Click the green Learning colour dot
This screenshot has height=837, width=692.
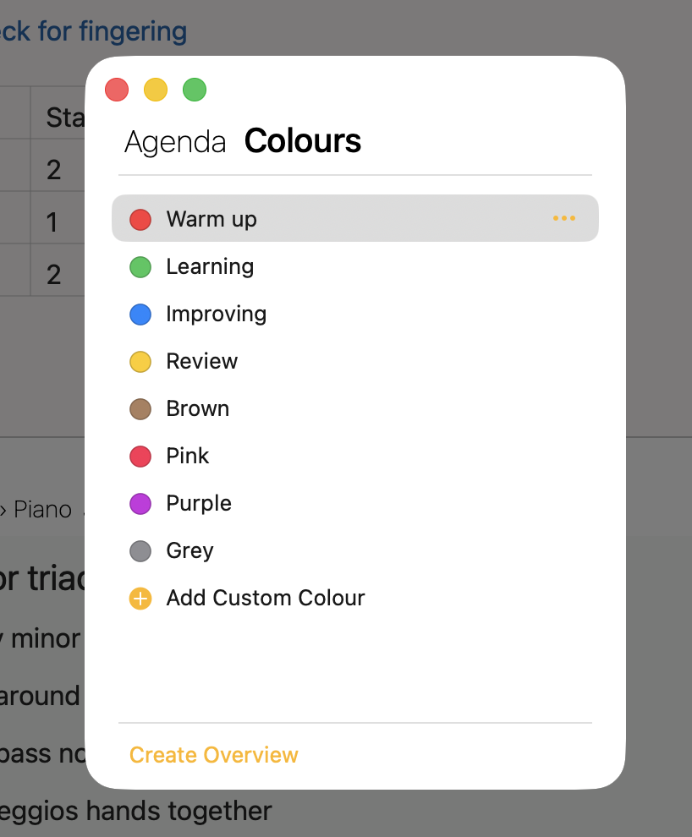pyautogui.click(x=140, y=267)
